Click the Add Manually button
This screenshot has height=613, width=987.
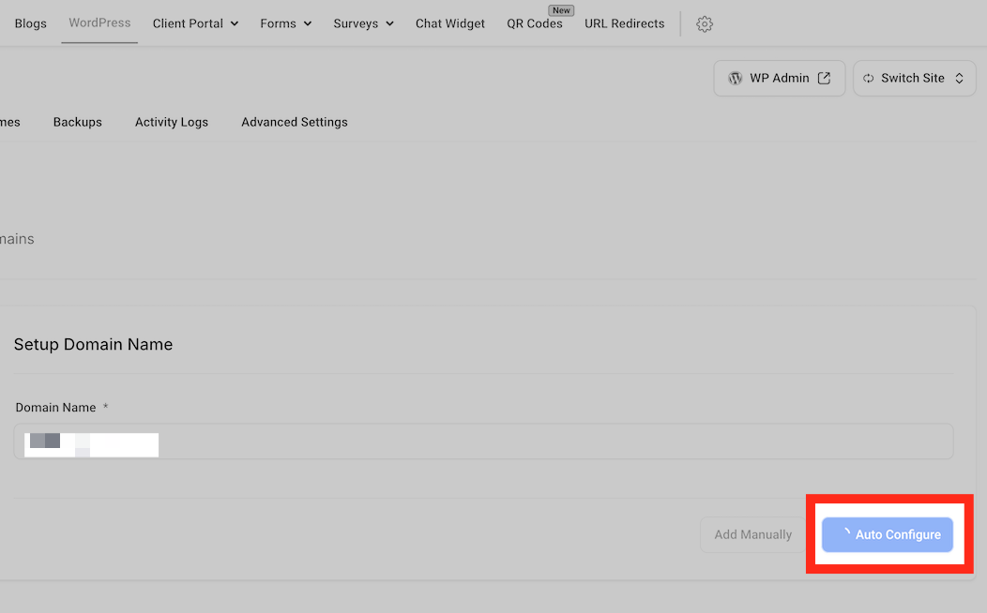tap(752, 534)
